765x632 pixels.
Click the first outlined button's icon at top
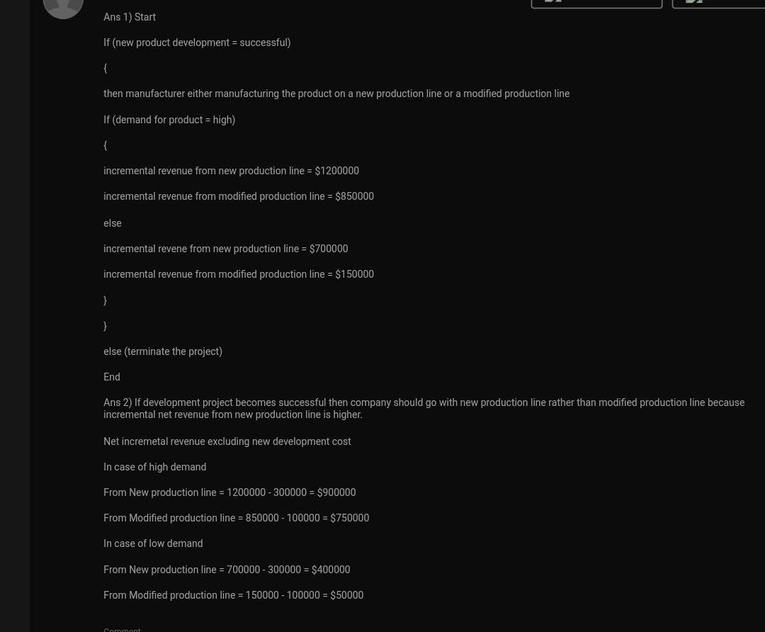553,1
